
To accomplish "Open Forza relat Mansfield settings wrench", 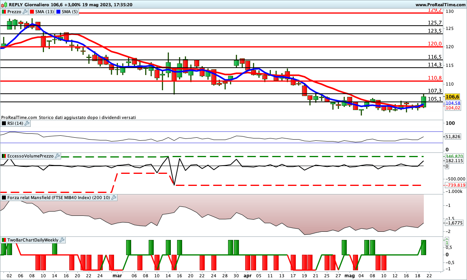I will (x=114, y=198).
